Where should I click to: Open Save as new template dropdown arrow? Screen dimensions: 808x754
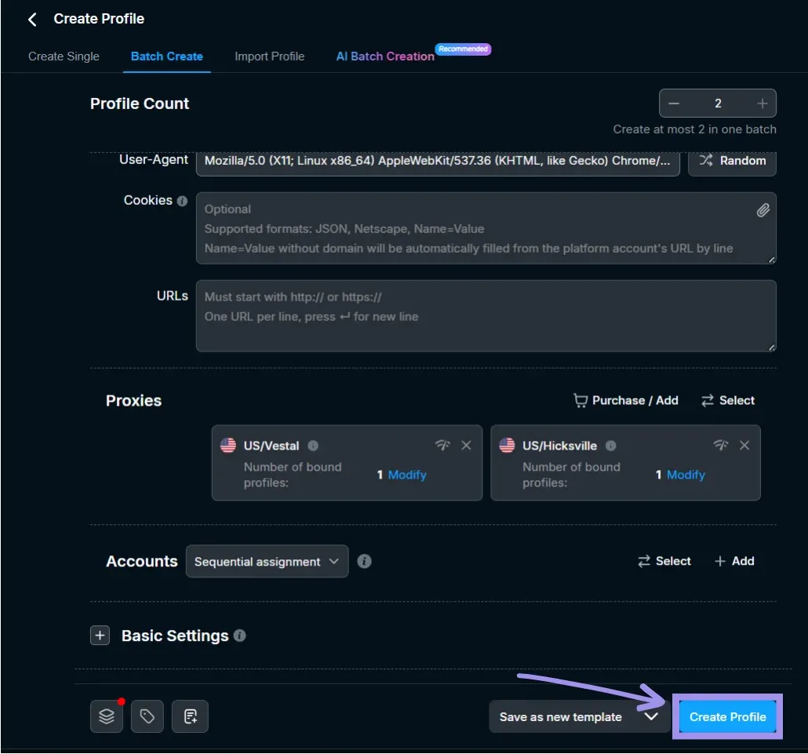click(x=651, y=717)
